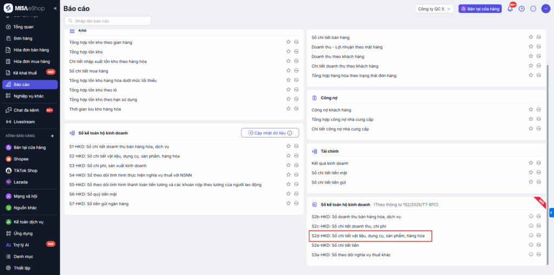
Task: Open the notifications bell icon
Action: [510, 9]
